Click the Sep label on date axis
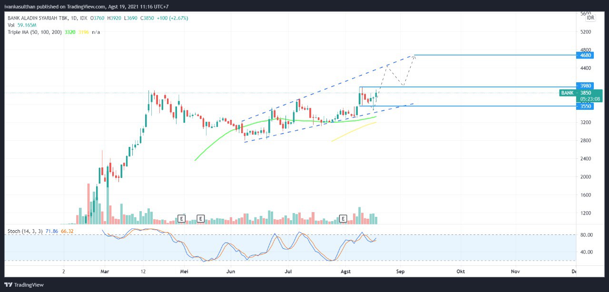Screen dimensions: 609x292 tap(400, 271)
